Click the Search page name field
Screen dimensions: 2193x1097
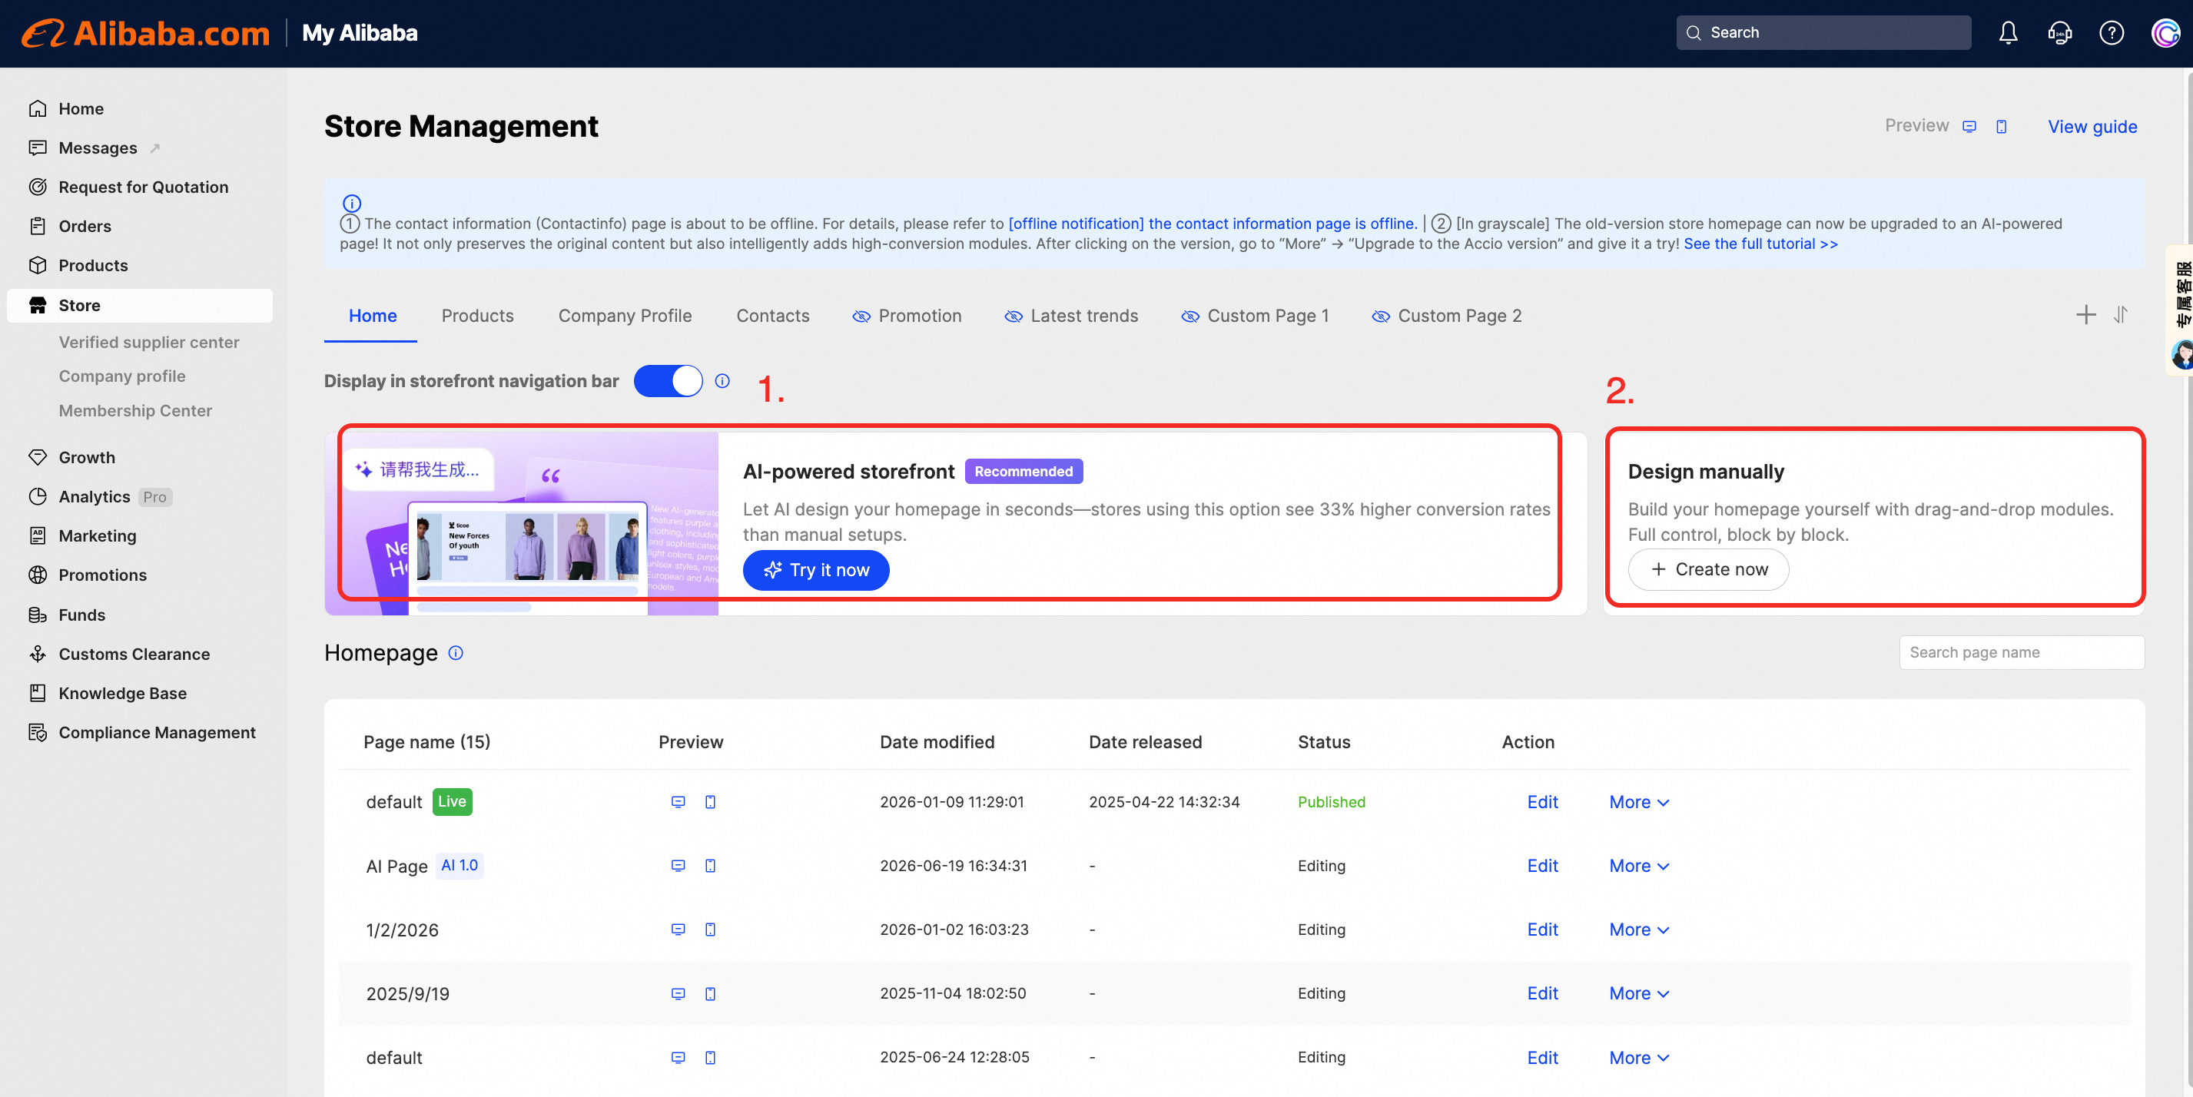click(2021, 652)
